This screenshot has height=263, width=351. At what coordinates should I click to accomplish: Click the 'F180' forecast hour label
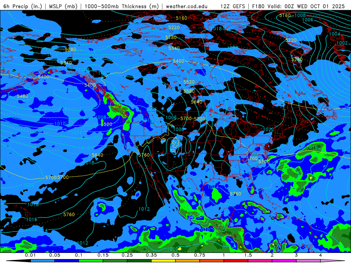258,6
